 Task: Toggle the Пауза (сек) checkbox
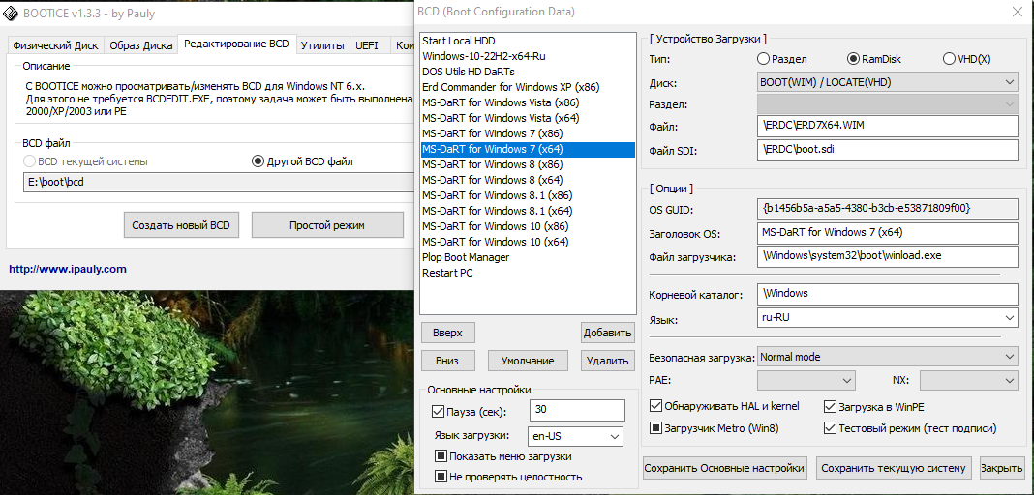(x=439, y=412)
